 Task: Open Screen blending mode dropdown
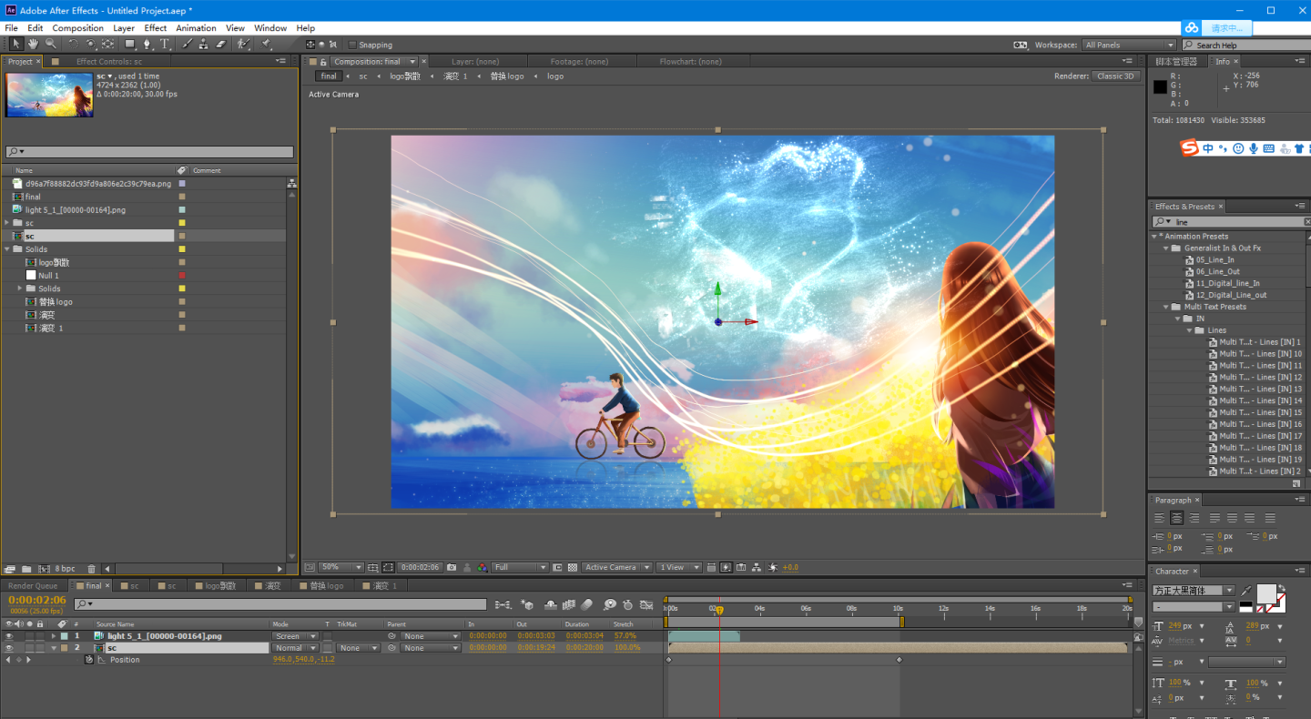(x=295, y=636)
